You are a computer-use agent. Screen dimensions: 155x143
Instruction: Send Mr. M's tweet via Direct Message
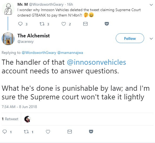coord(85,24)
